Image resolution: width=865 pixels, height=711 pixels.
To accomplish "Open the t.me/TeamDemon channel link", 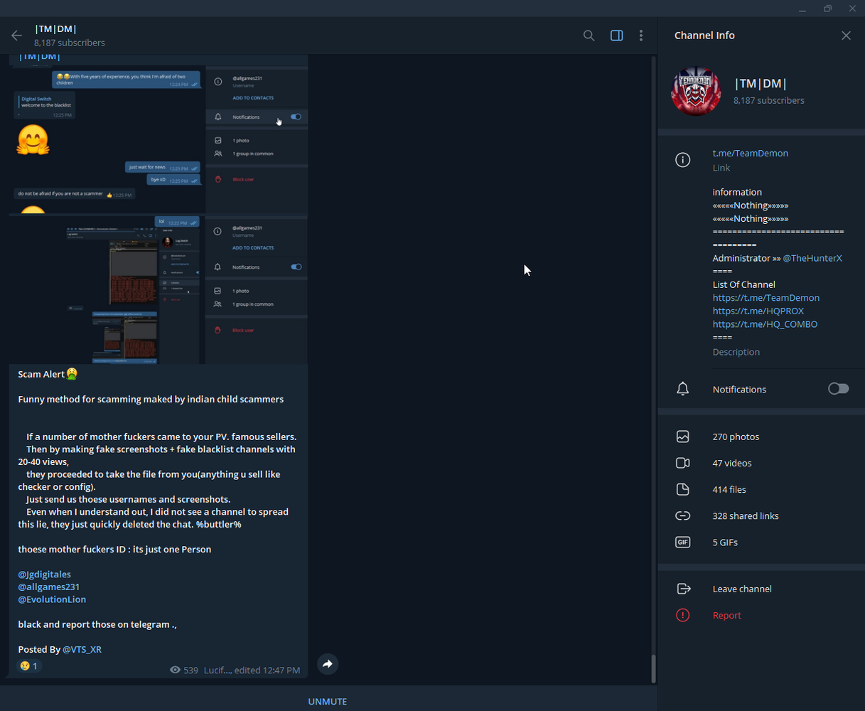I will point(750,153).
